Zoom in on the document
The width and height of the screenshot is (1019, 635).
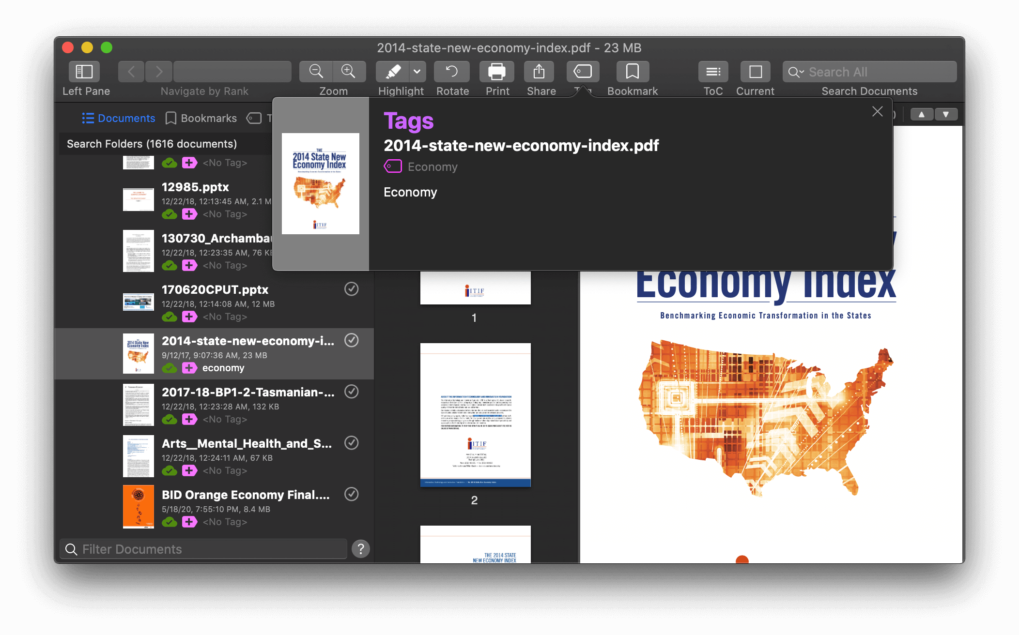(349, 72)
